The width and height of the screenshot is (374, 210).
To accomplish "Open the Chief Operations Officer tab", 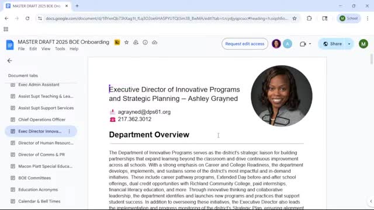I will coord(41,120).
